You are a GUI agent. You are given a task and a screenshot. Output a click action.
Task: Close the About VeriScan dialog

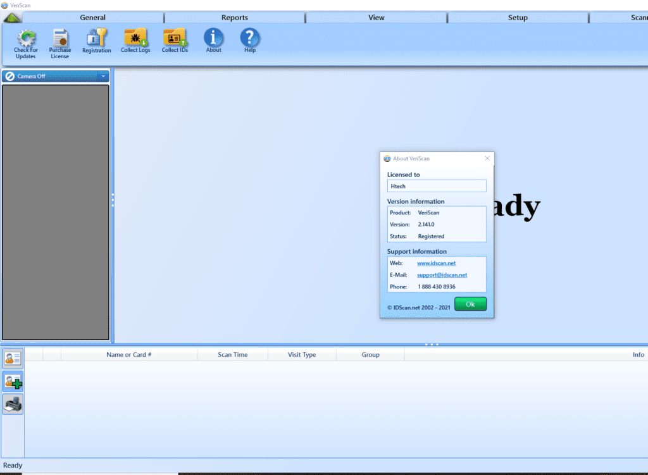pos(487,159)
